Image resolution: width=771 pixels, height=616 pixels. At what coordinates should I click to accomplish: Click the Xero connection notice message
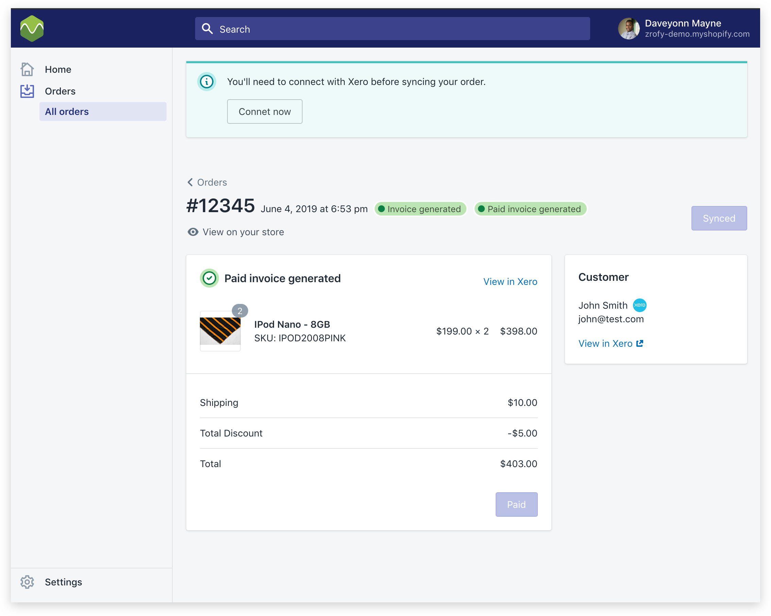click(356, 82)
